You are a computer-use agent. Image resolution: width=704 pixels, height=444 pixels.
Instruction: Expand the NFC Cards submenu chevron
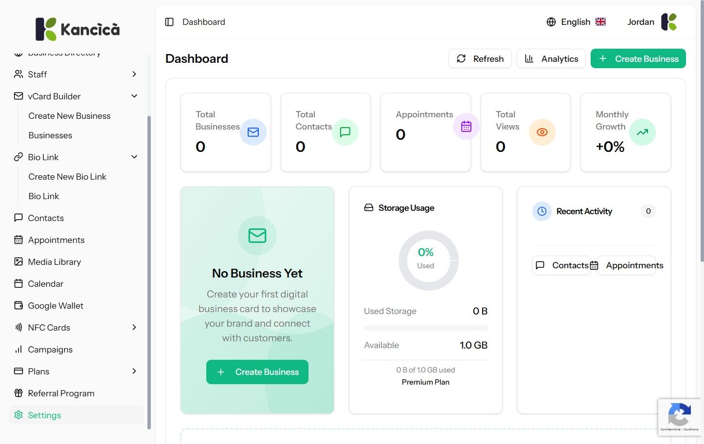[134, 327]
